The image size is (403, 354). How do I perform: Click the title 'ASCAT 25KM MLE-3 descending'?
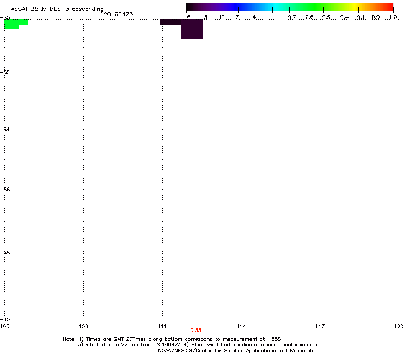57,9
